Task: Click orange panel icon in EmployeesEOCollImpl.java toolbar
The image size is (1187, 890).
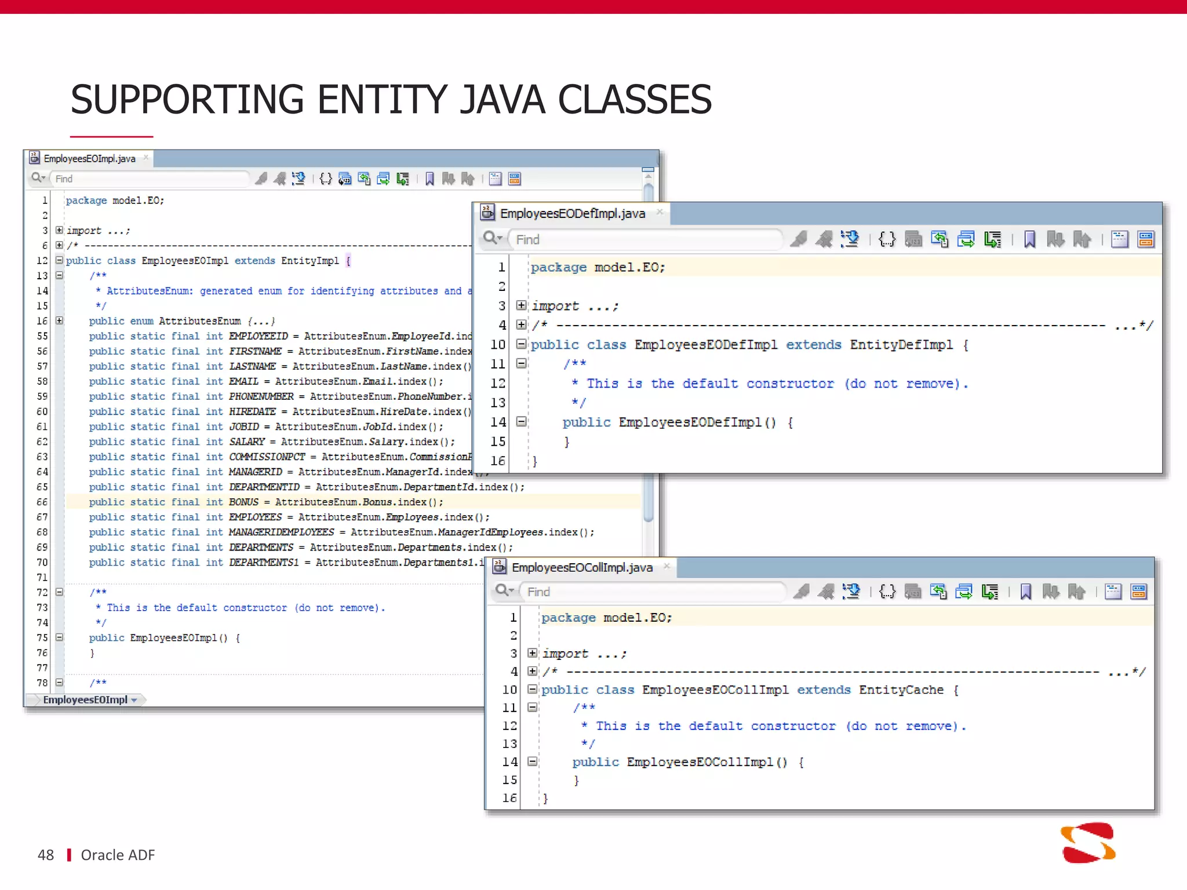Action: [1139, 591]
